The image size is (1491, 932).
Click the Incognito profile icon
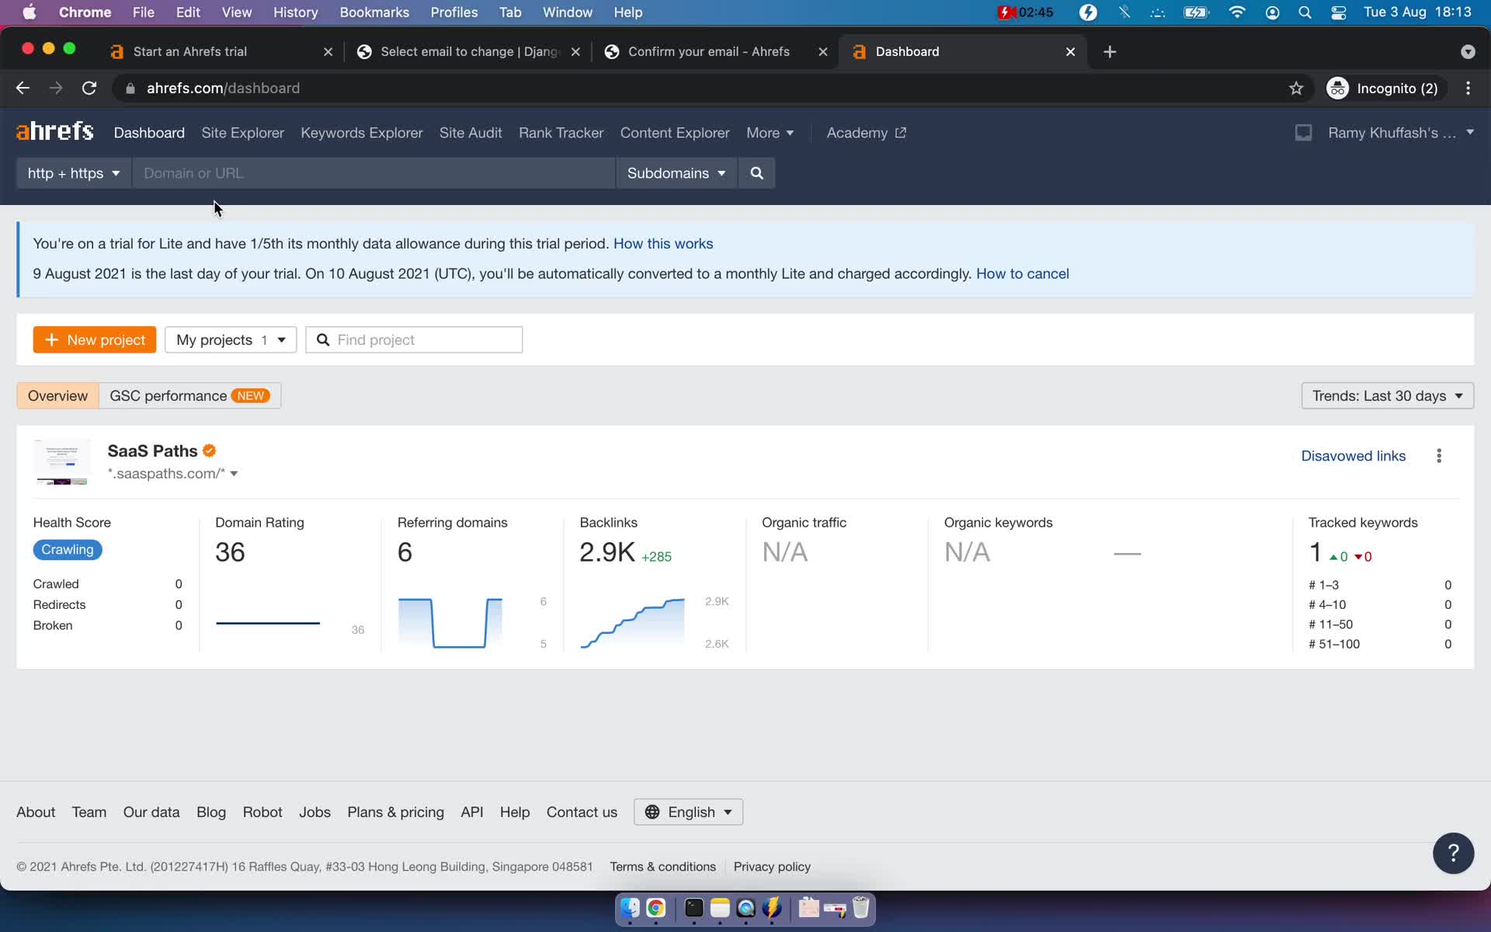(x=1337, y=89)
